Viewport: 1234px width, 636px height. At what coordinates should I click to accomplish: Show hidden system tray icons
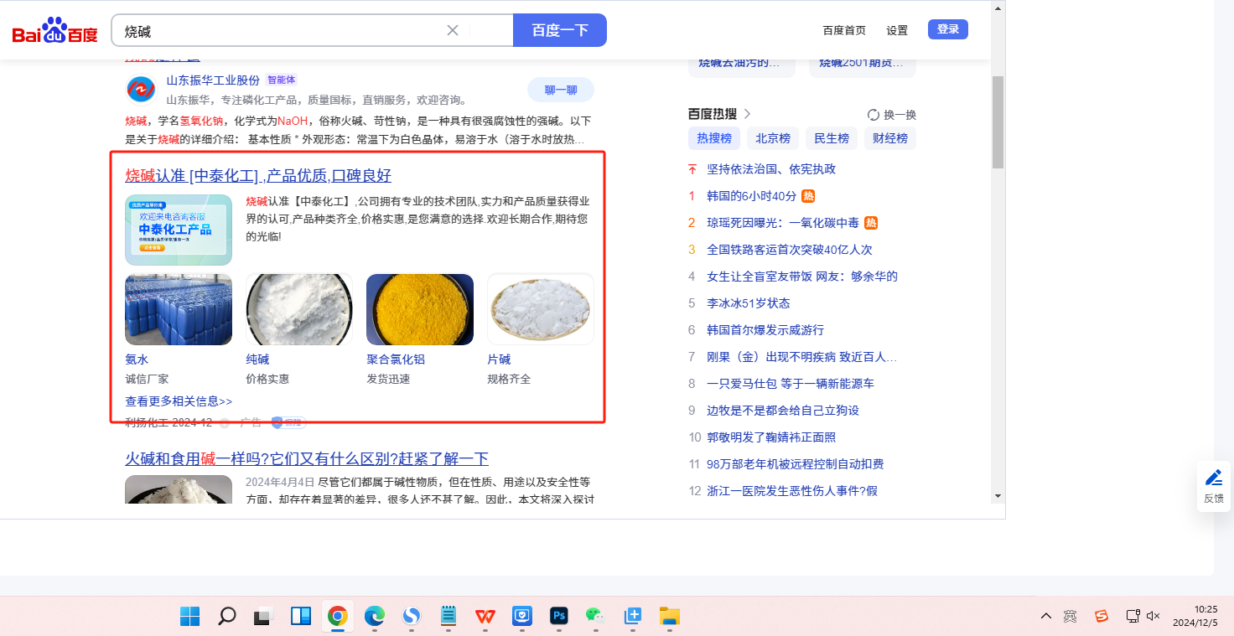pyautogui.click(x=1046, y=616)
